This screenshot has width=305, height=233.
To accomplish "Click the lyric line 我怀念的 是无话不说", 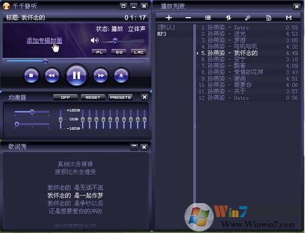I will (x=75, y=187).
